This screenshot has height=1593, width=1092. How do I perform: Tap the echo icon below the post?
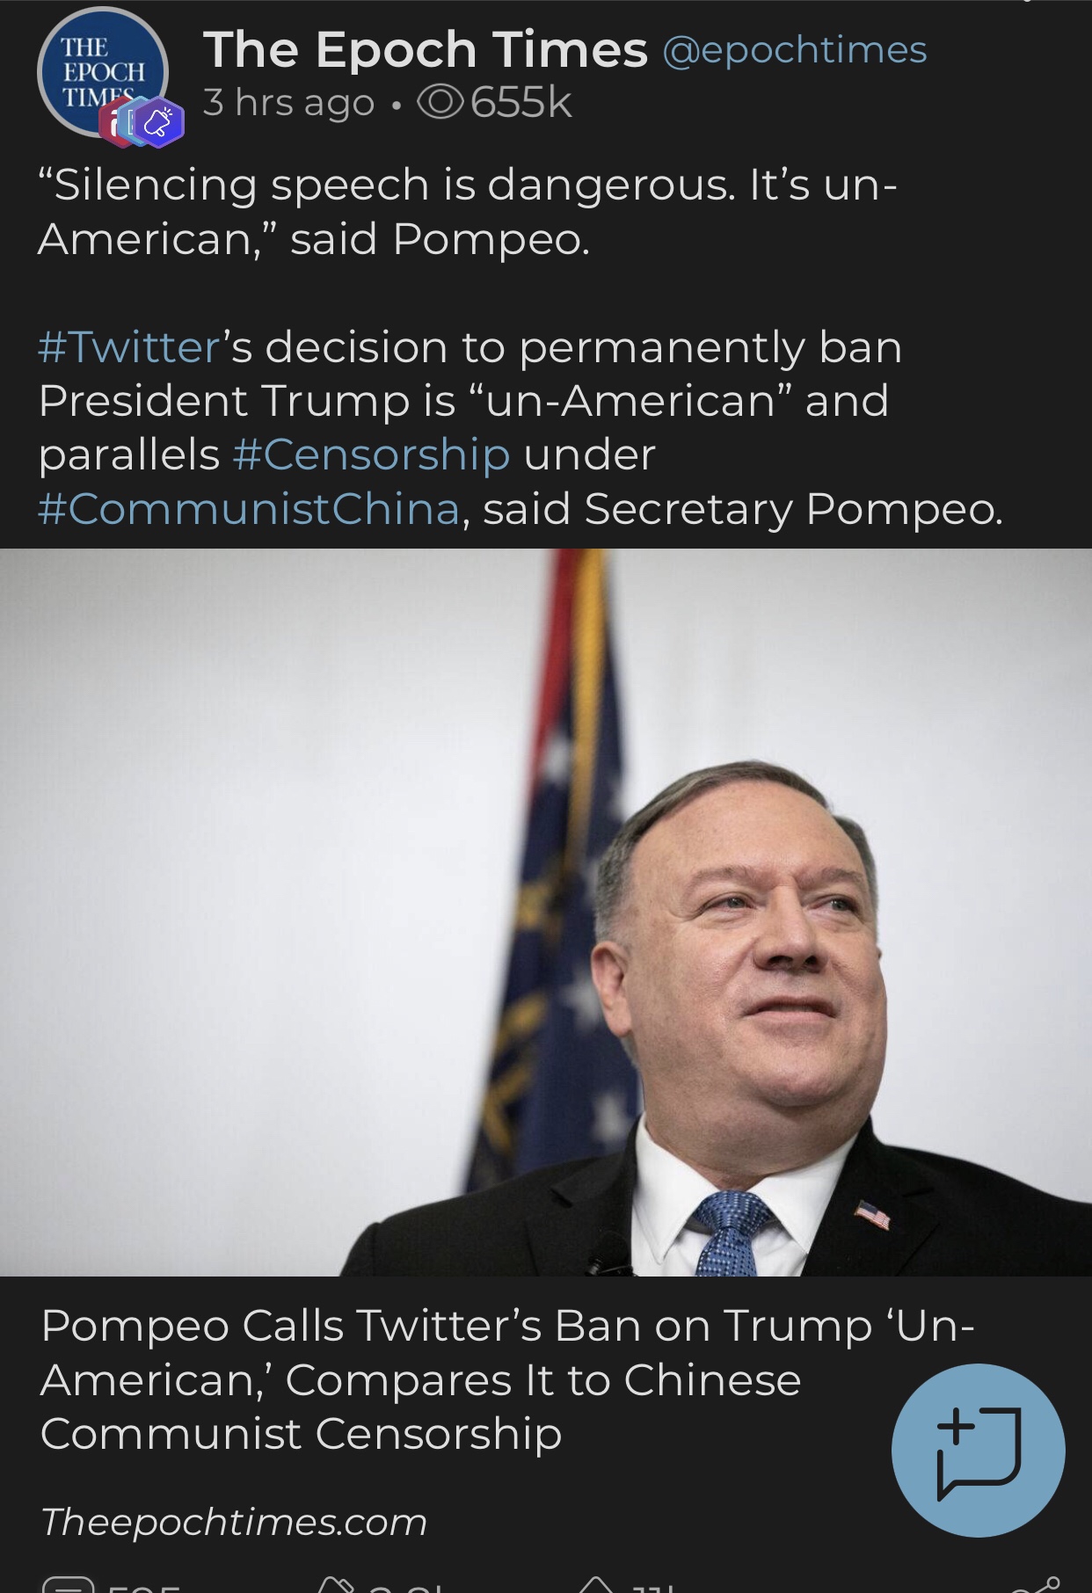pyautogui.click(x=336, y=1586)
